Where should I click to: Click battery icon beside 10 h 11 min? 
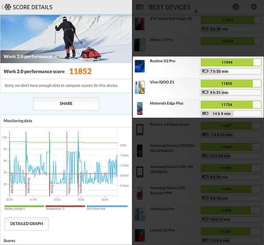point(205,219)
